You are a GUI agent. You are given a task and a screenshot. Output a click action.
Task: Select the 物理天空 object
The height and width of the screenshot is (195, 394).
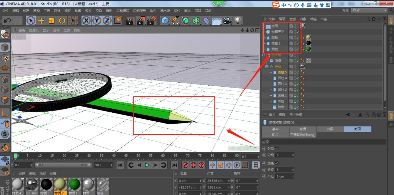278,32
